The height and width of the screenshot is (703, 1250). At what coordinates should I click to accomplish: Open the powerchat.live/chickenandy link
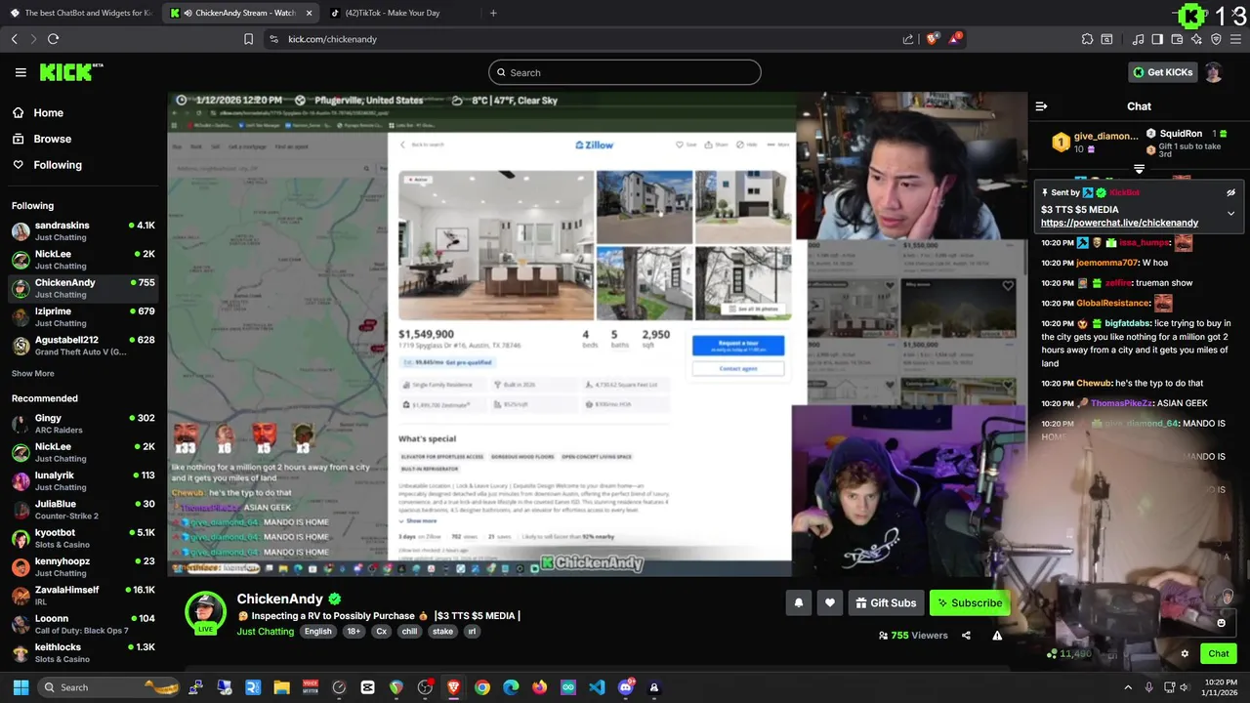[1119, 223]
